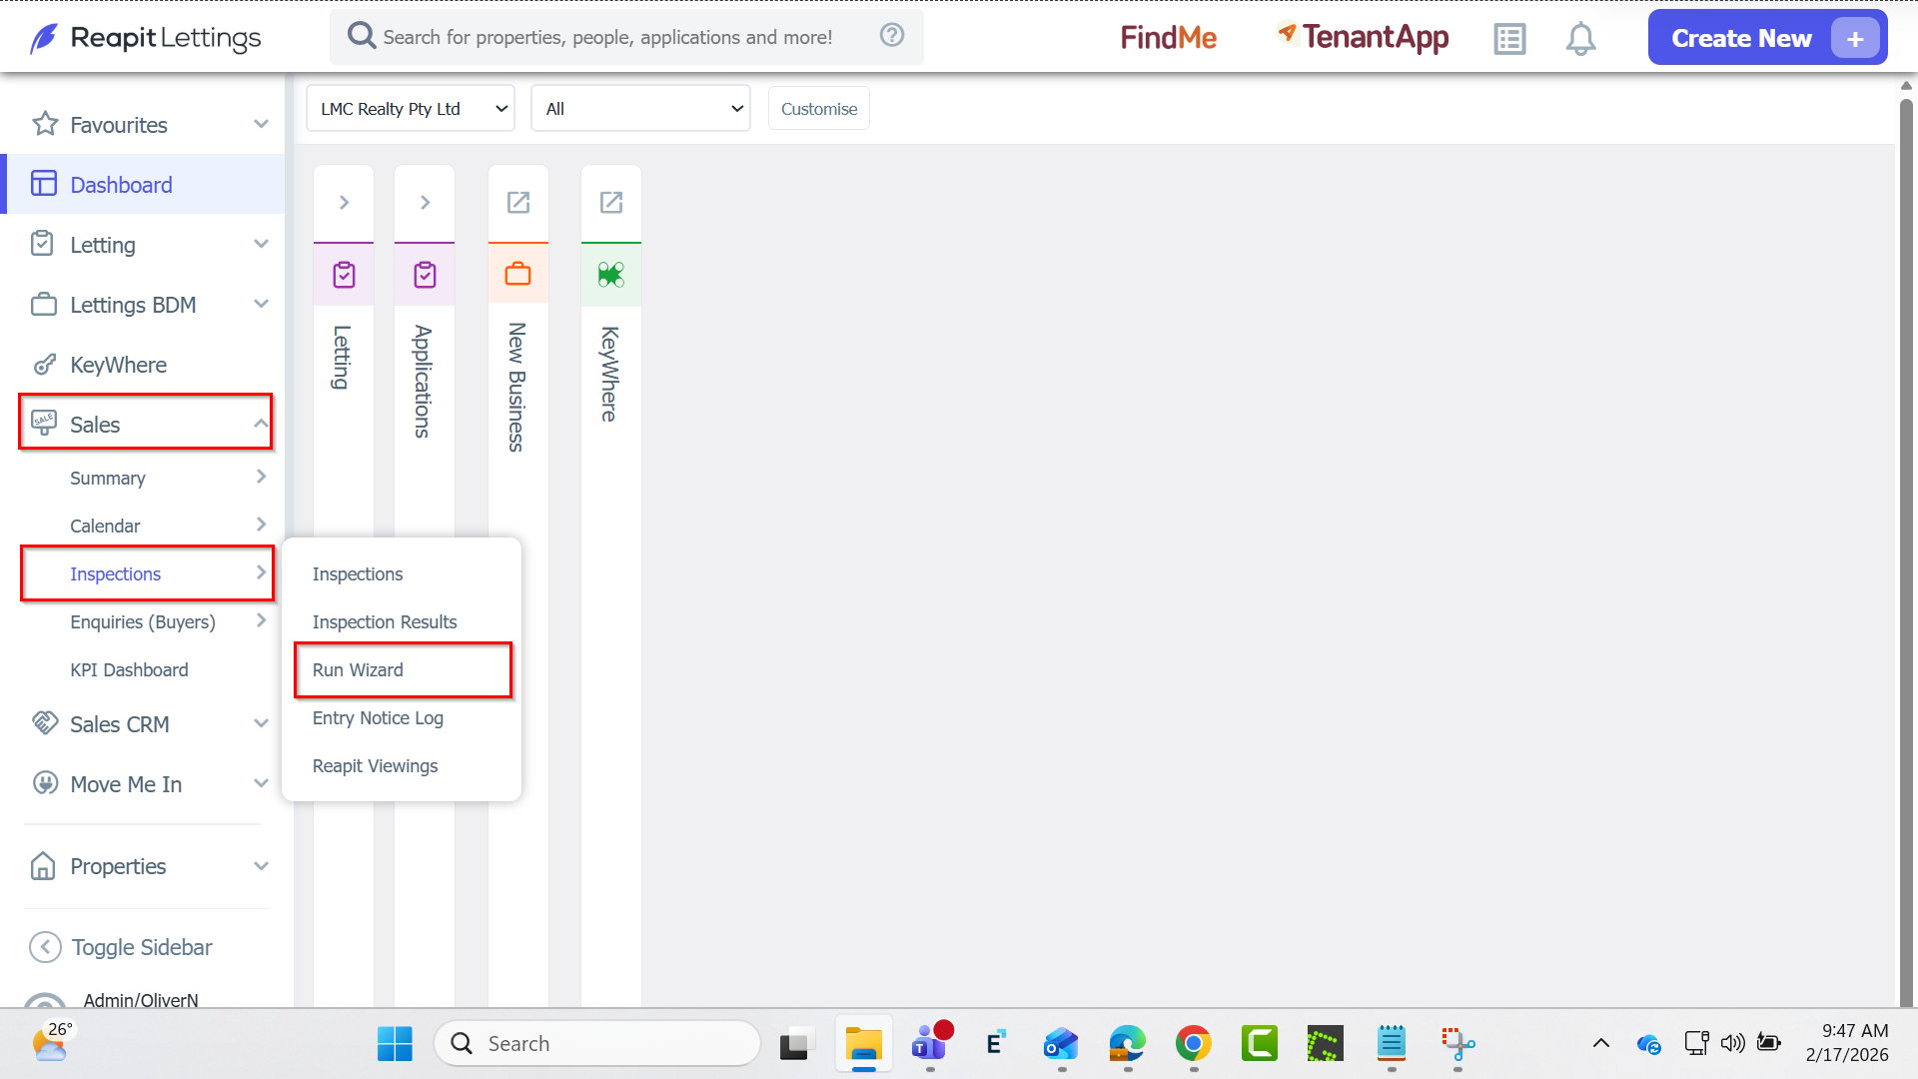Click the list view icon near TenantApp
The height and width of the screenshot is (1079, 1918).
coord(1509,39)
